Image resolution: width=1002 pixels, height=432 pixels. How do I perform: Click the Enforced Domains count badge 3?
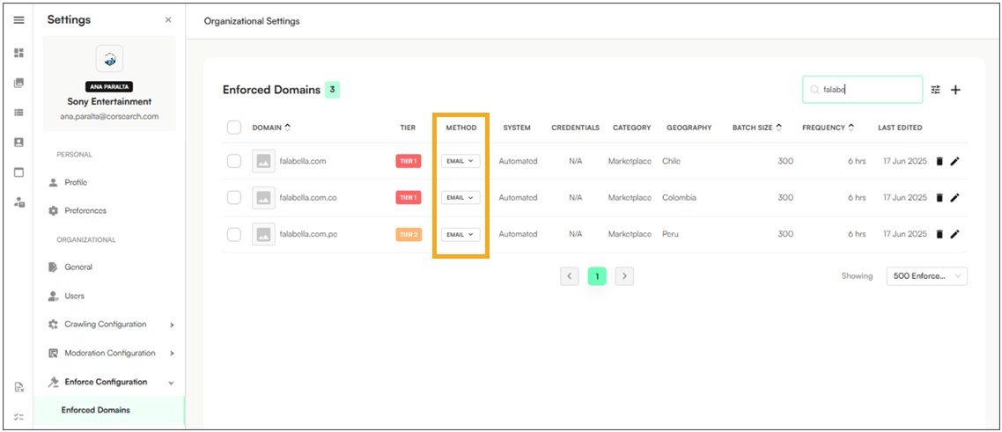tap(332, 90)
